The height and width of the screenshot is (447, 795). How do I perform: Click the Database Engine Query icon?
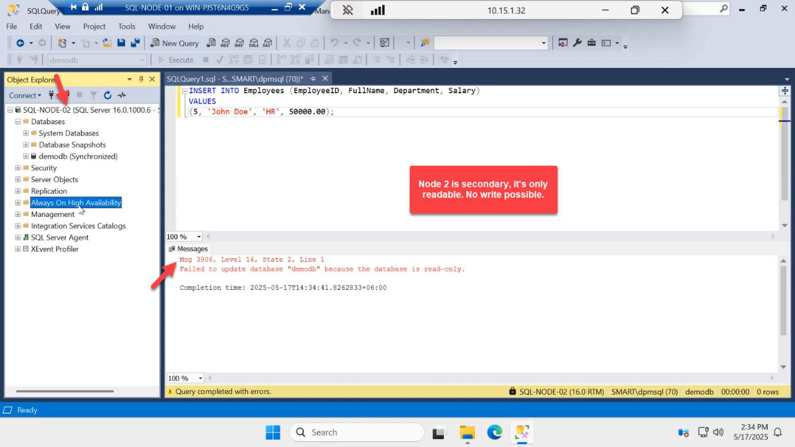coord(211,43)
